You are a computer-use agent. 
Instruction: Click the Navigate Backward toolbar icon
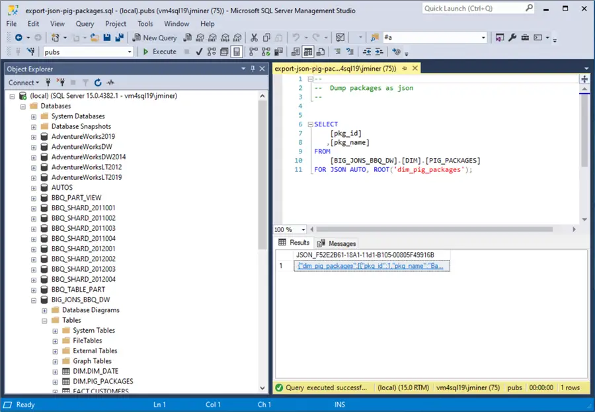19,37
